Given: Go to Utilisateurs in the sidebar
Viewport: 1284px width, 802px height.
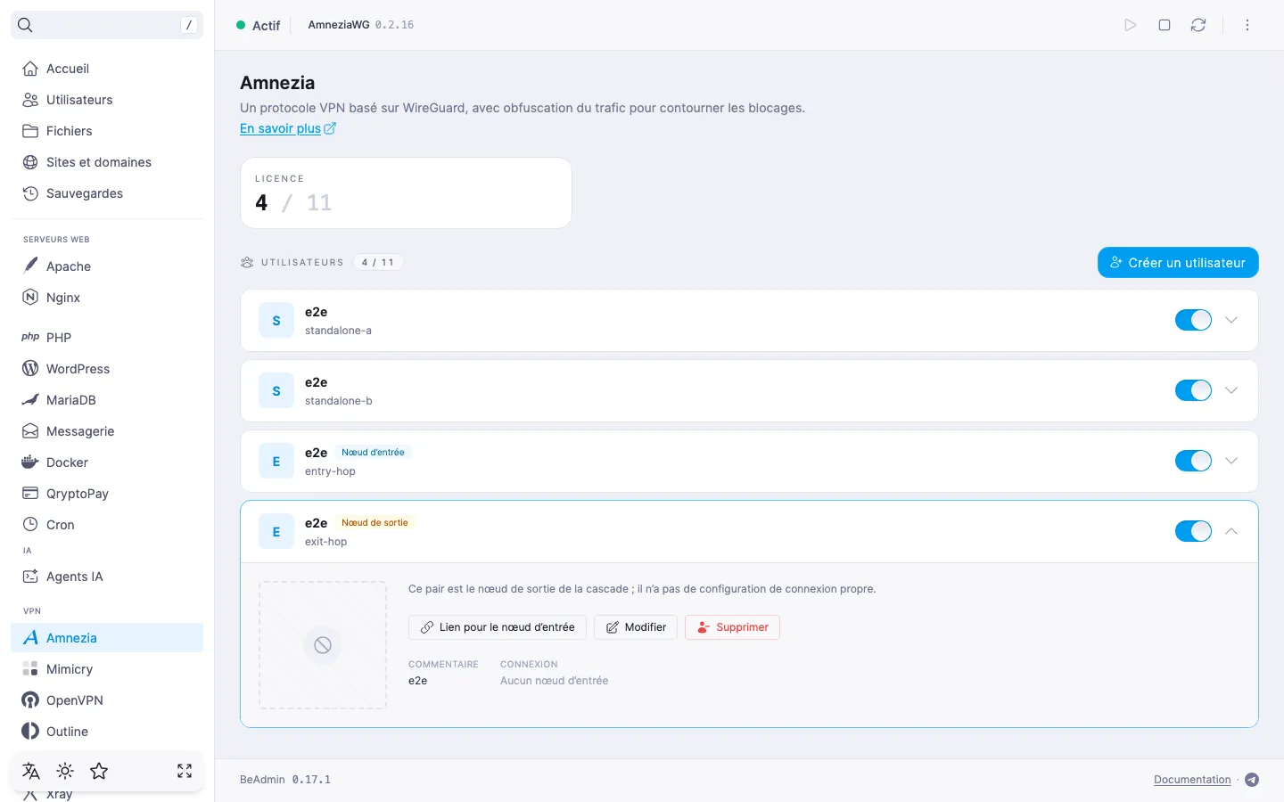Looking at the screenshot, I should point(107,100).
